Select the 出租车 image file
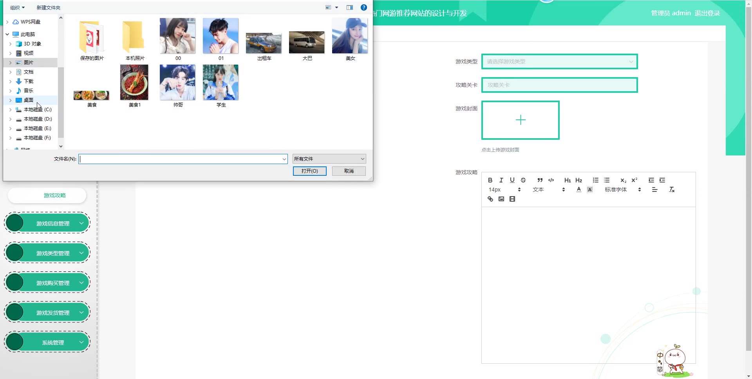 [264, 46]
